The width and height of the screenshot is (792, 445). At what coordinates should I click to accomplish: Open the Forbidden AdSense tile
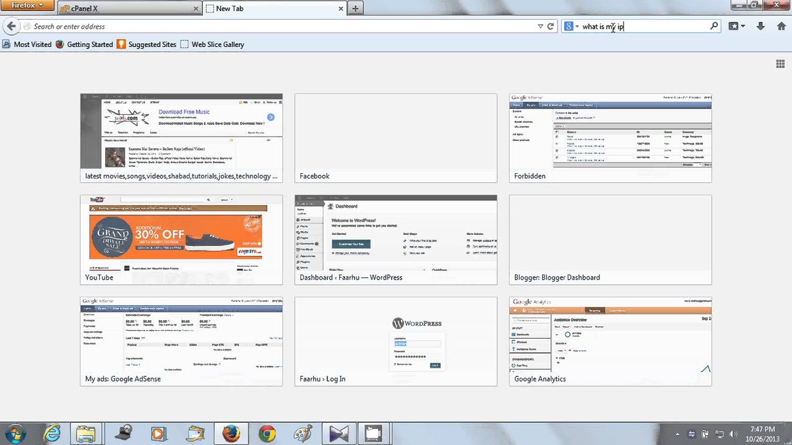610,138
